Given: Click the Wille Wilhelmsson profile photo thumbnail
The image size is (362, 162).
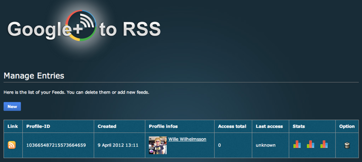Looking at the screenshot, I should pos(158,145).
